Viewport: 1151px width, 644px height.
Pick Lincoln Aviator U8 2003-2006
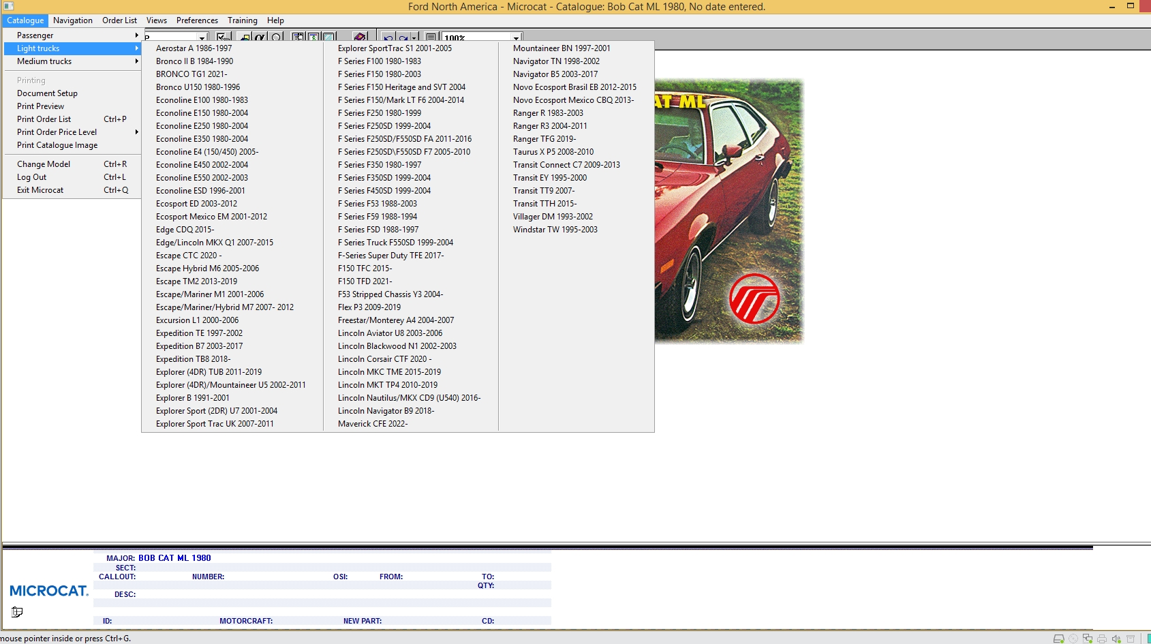[x=390, y=333]
